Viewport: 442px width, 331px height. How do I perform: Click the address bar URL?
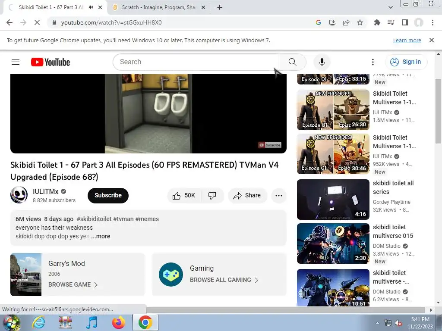[x=111, y=22]
